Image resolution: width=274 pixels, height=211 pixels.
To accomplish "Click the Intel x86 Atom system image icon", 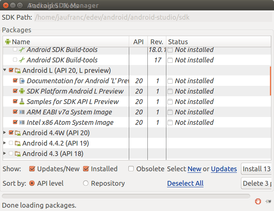I will pos(22,122).
